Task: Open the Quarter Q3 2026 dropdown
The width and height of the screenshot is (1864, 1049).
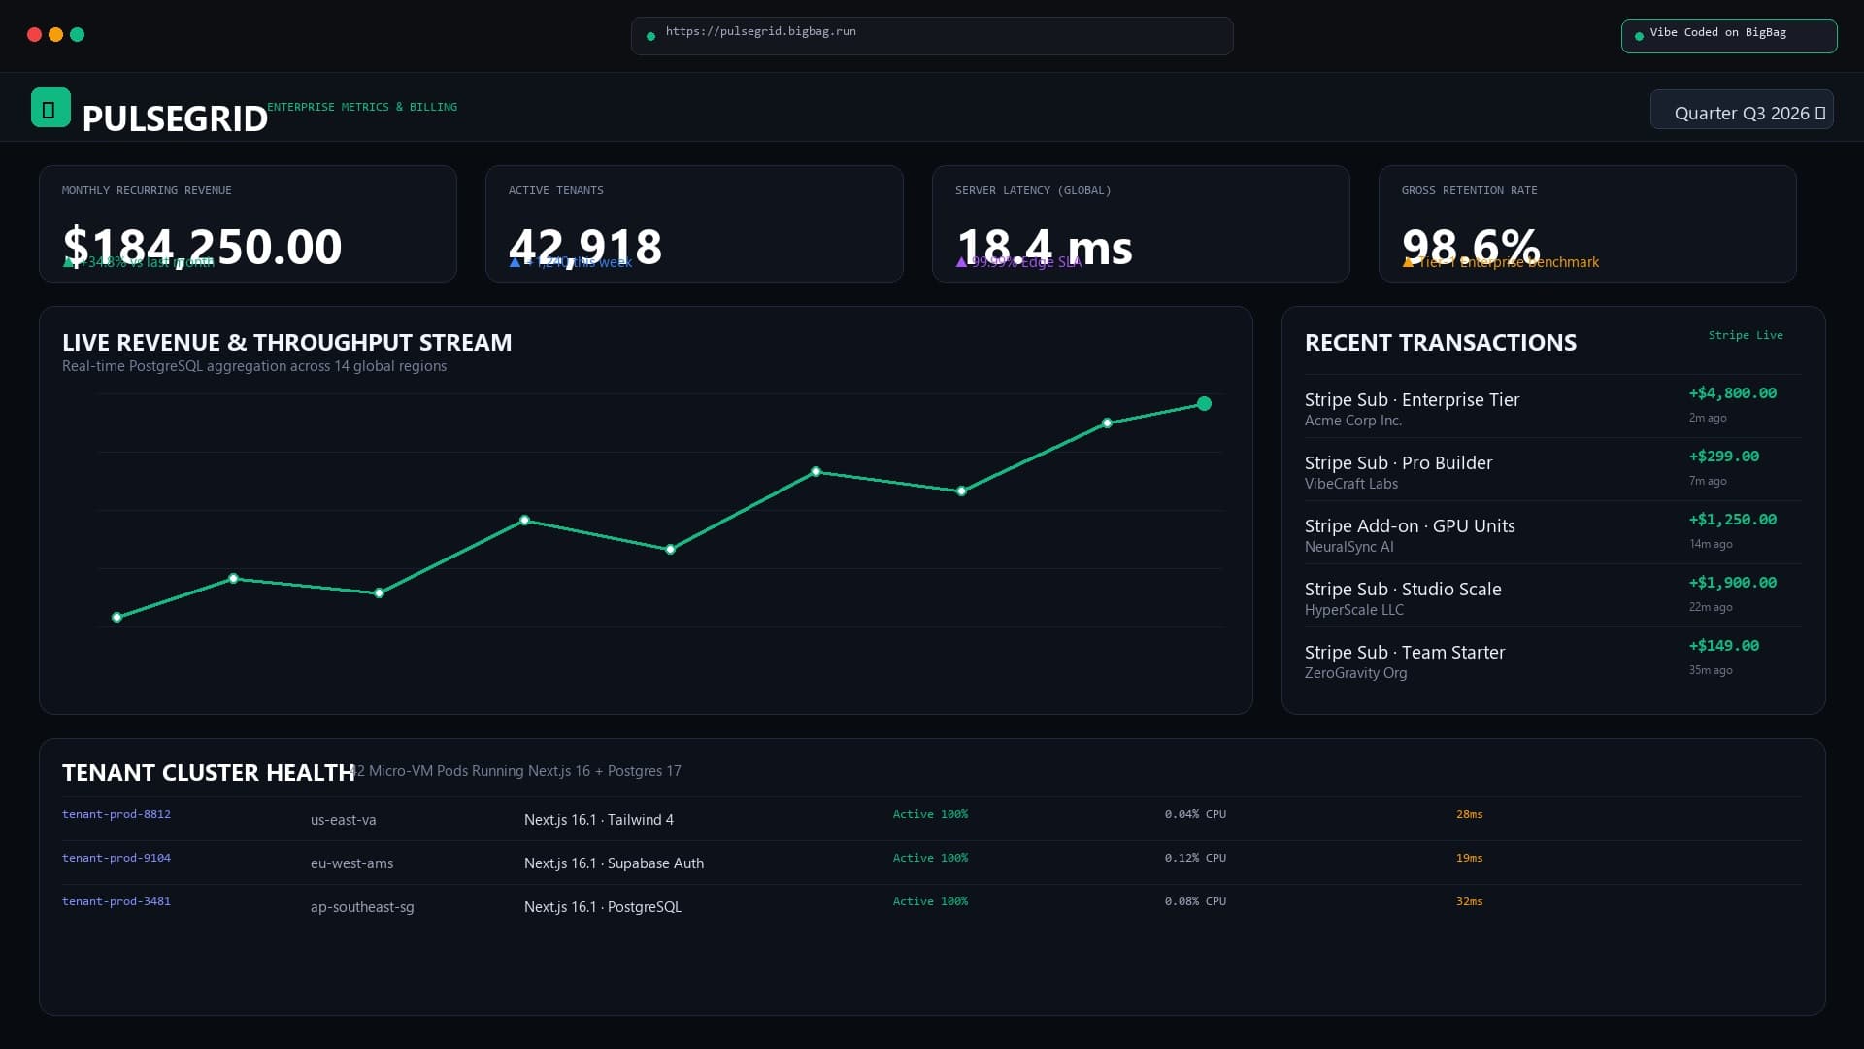Action: (1742, 110)
